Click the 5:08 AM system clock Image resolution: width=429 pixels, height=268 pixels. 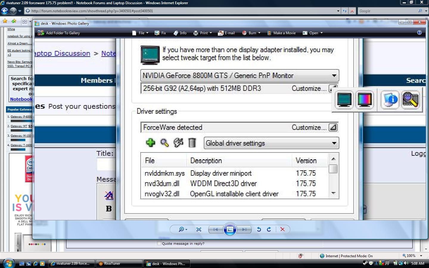pos(418,264)
